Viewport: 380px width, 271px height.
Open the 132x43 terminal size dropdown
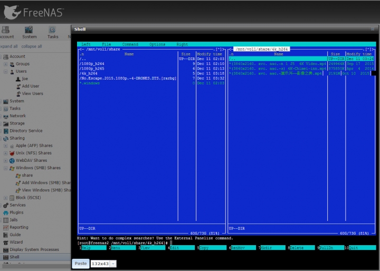pyautogui.click(x=113, y=264)
